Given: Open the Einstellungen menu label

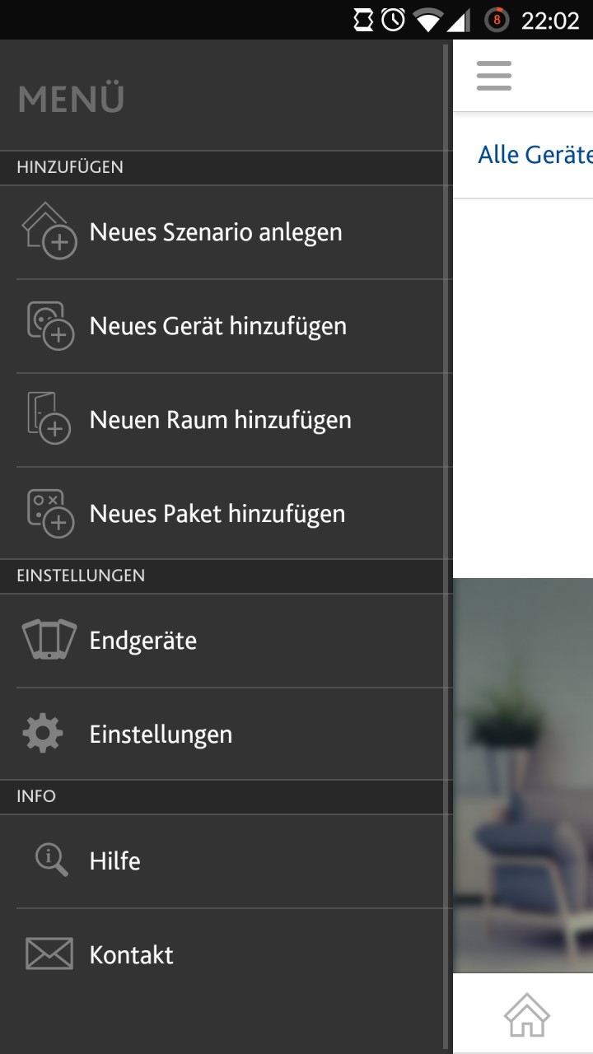Looking at the screenshot, I should click(161, 735).
